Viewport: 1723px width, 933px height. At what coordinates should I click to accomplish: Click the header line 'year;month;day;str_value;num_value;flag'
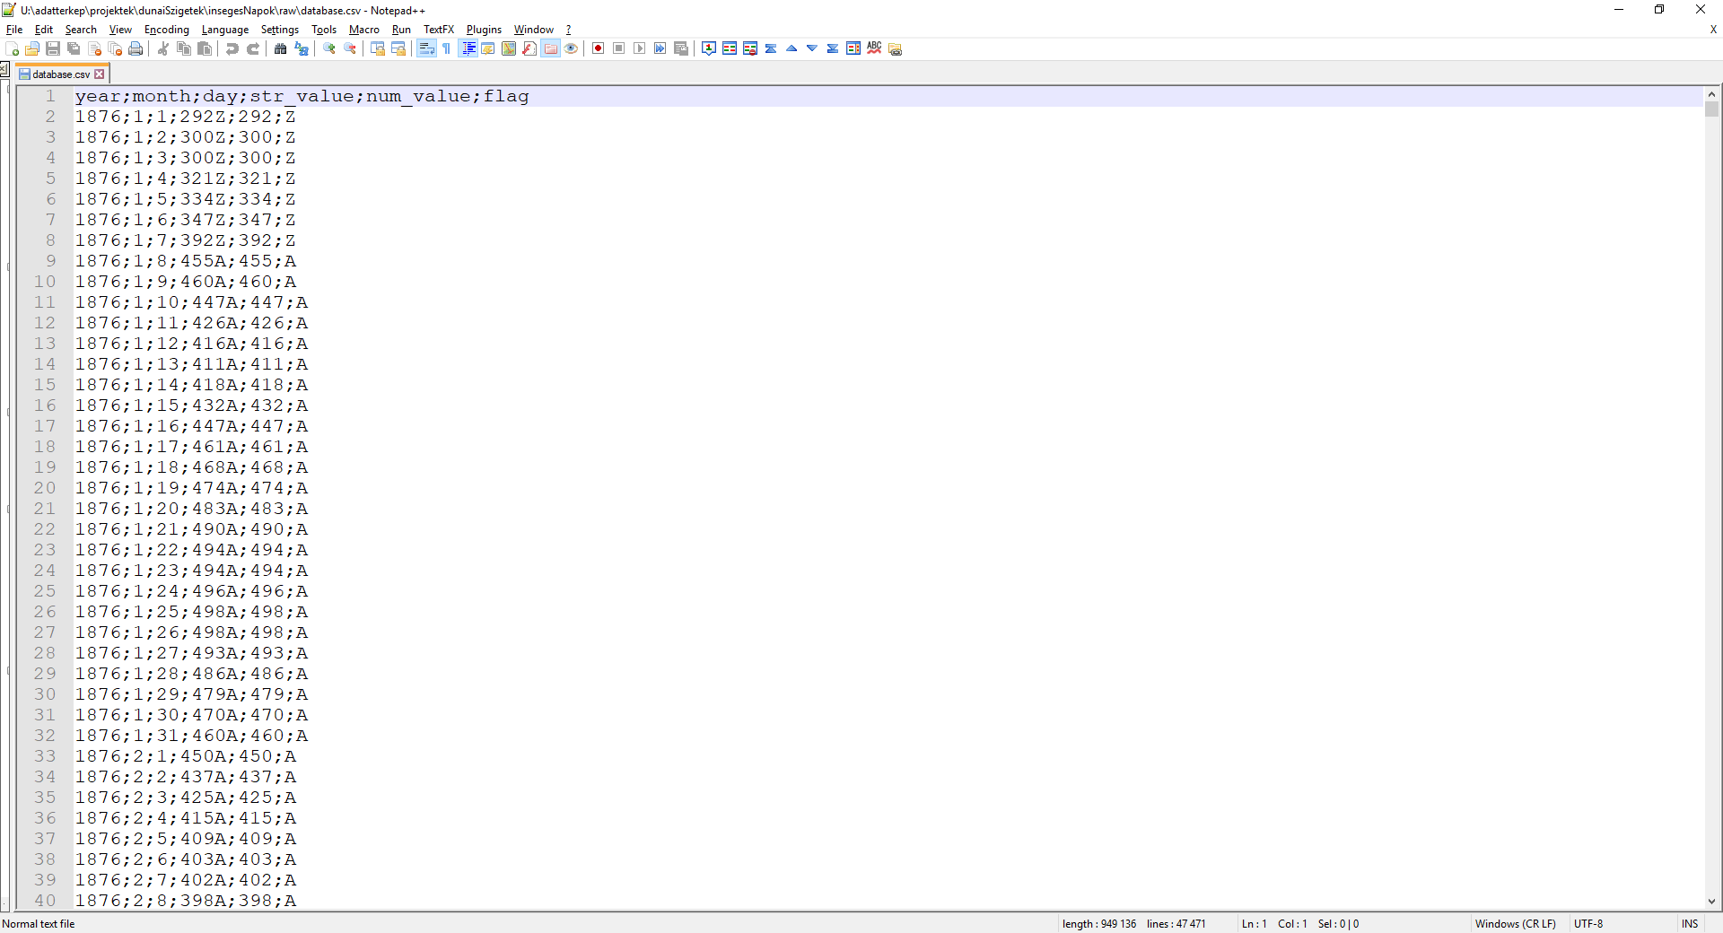pos(302,96)
